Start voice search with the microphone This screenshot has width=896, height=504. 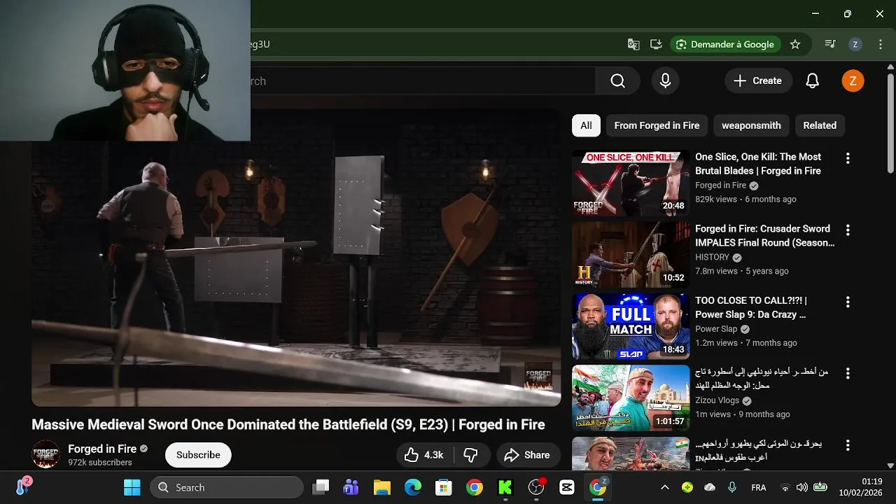[666, 81]
